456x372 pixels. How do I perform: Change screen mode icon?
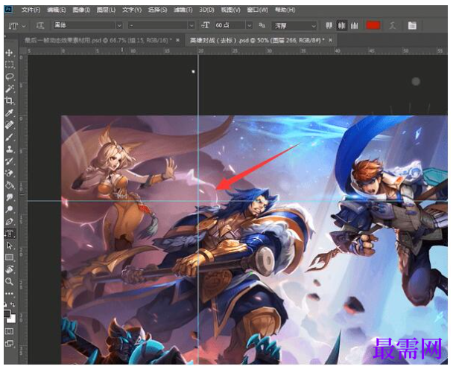click(9, 344)
